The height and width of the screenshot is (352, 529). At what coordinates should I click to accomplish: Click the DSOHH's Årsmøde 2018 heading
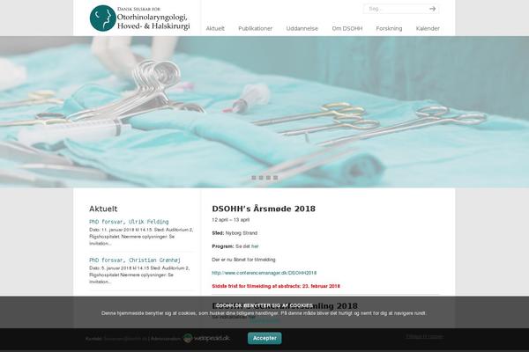point(264,209)
